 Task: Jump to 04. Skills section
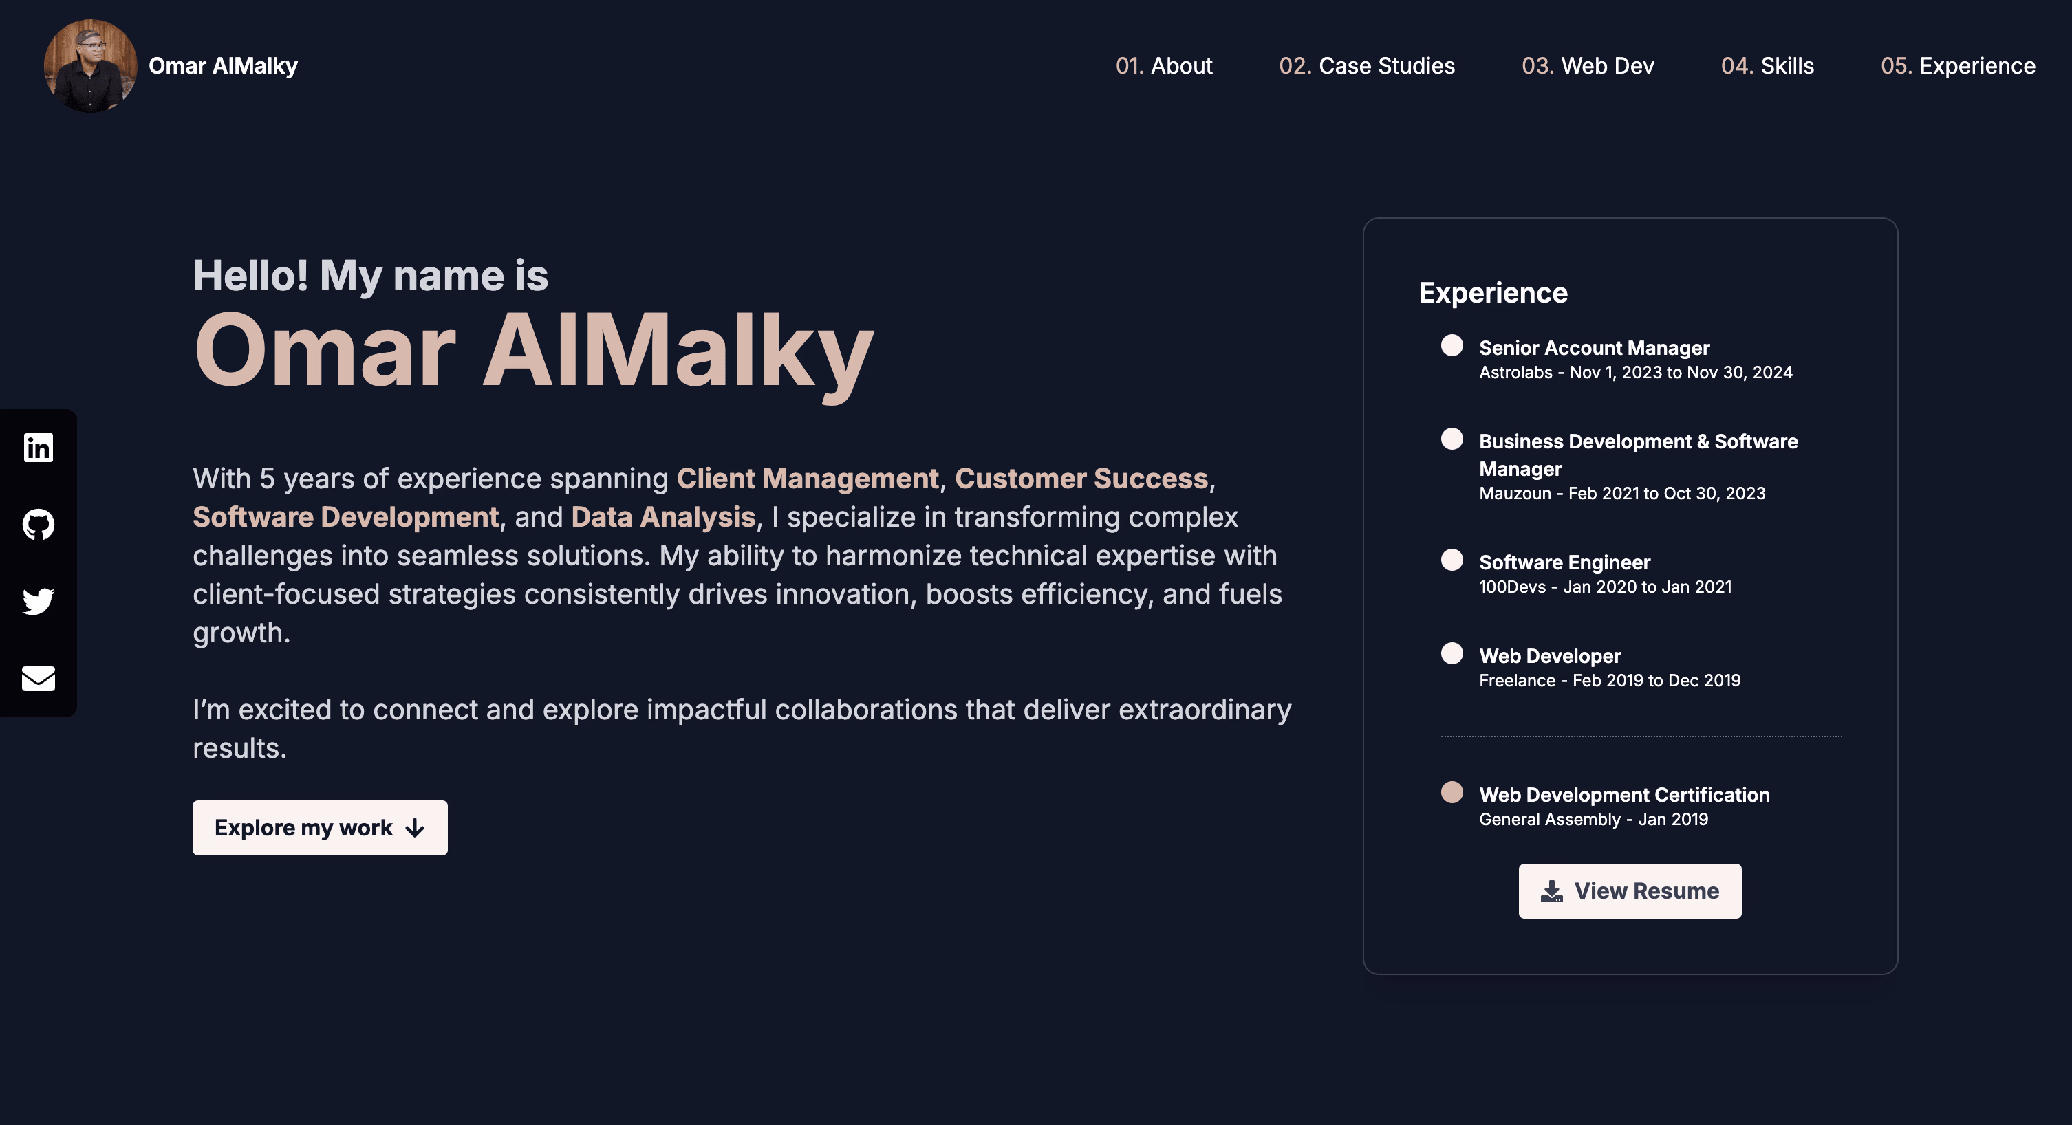[x=1767, y=66]
